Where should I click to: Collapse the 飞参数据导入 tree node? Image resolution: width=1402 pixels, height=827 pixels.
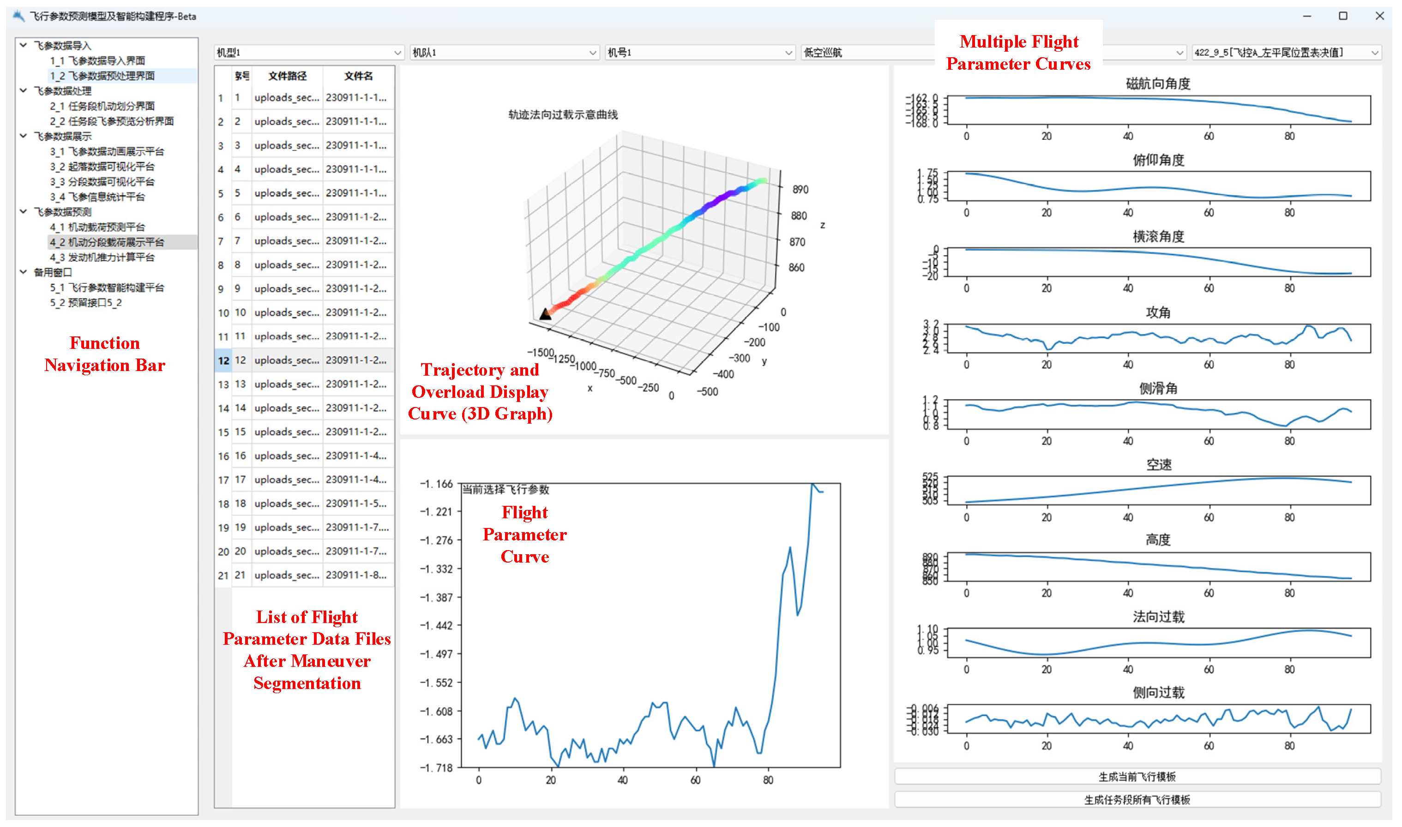(24, 45)
